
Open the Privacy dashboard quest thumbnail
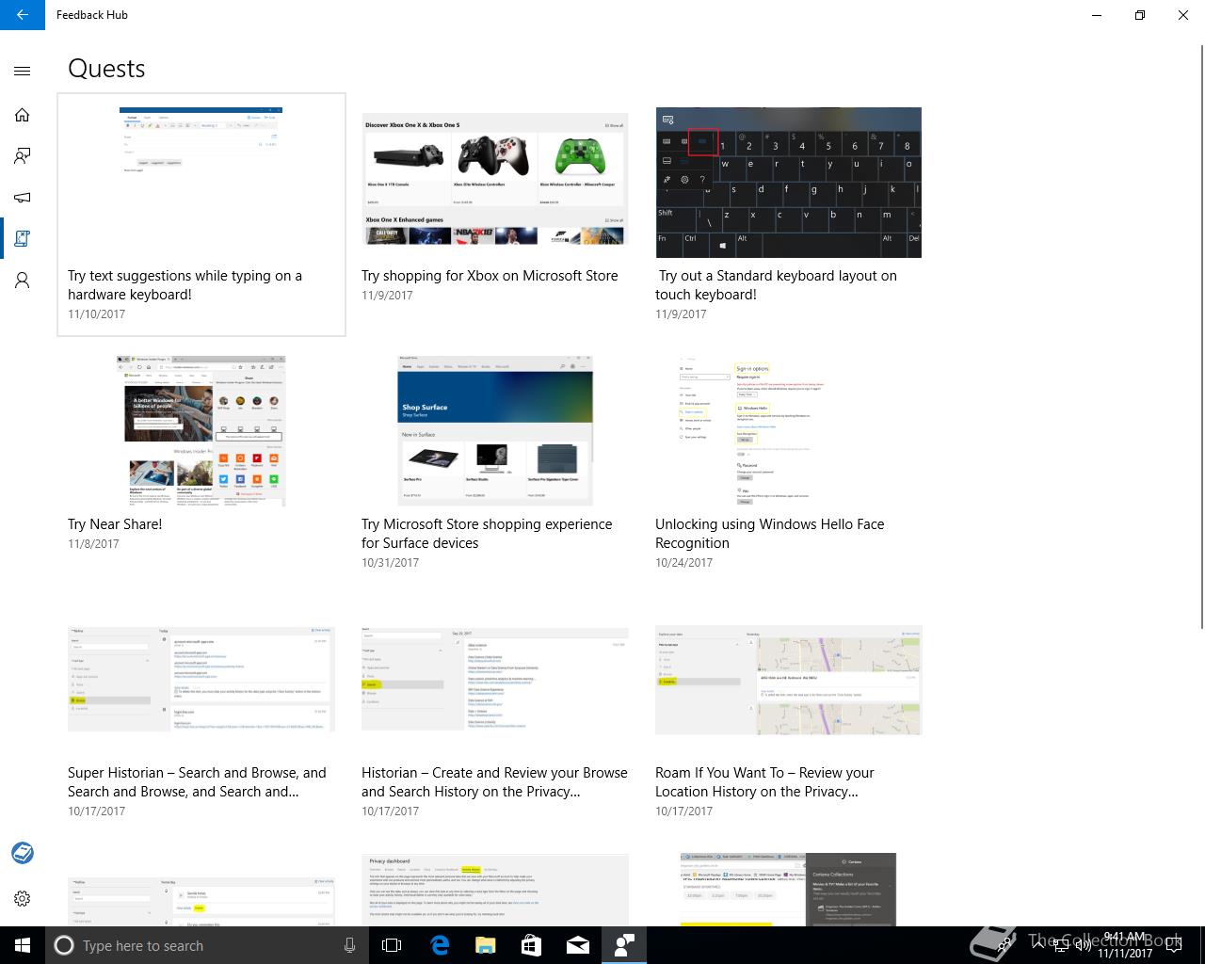tap(494, 890)
